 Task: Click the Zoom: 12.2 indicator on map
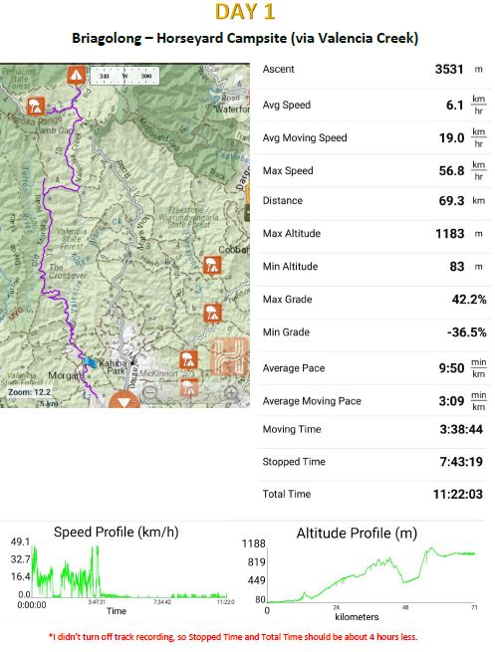click(29, 392)
